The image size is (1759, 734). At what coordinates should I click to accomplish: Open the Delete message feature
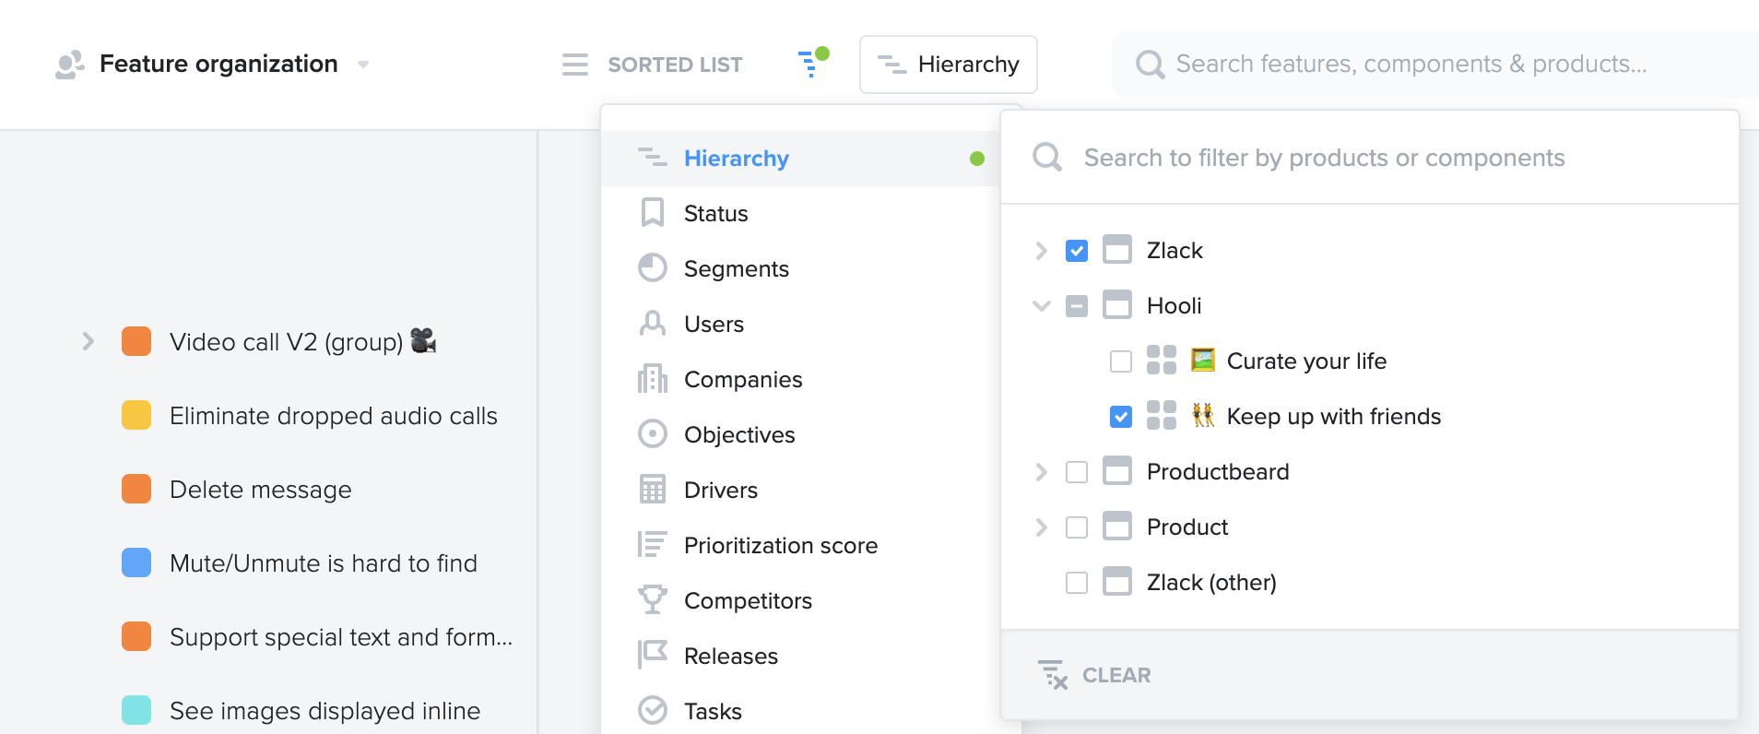pos(261,490)
